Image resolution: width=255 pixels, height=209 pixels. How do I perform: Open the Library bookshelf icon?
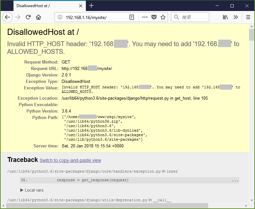coord(225,17)
